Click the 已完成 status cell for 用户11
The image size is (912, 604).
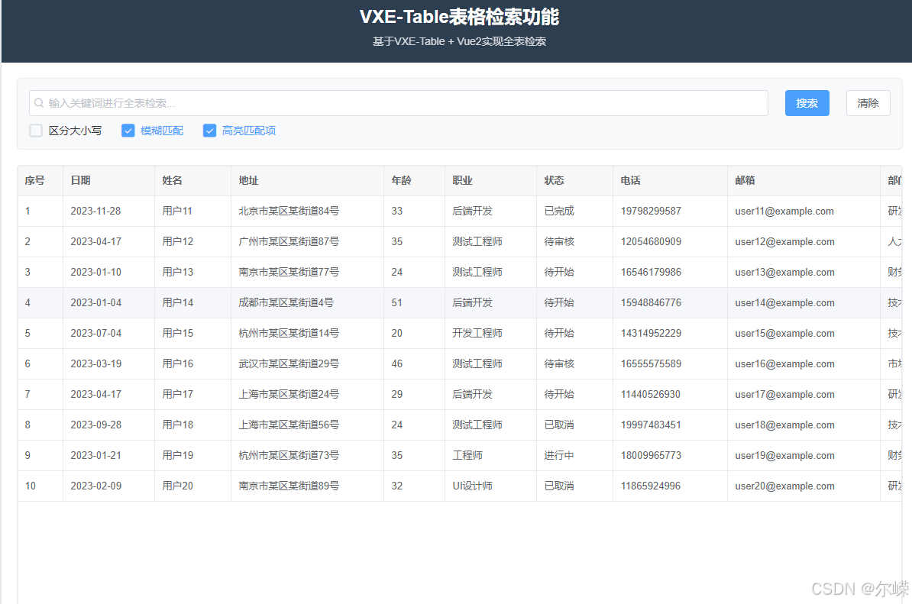559,211
